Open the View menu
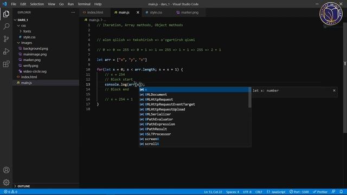 [x=52, y=4]
